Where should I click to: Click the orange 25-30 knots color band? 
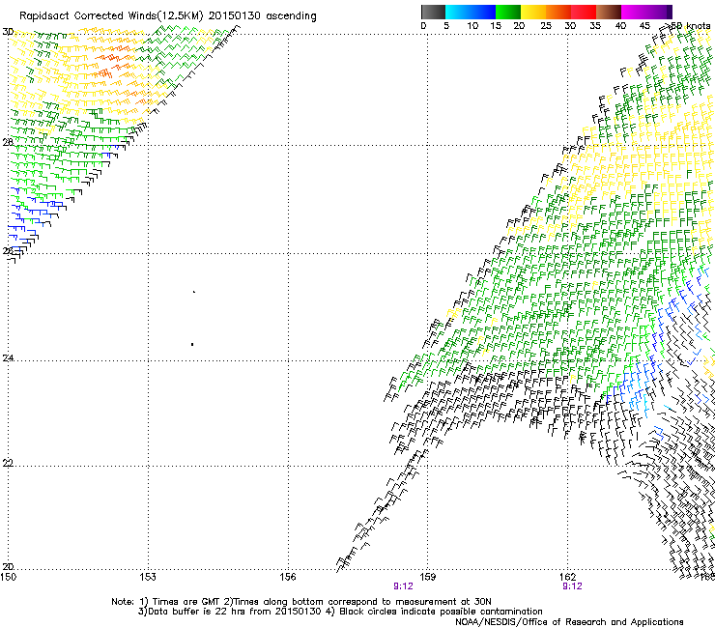click(558, 12)
